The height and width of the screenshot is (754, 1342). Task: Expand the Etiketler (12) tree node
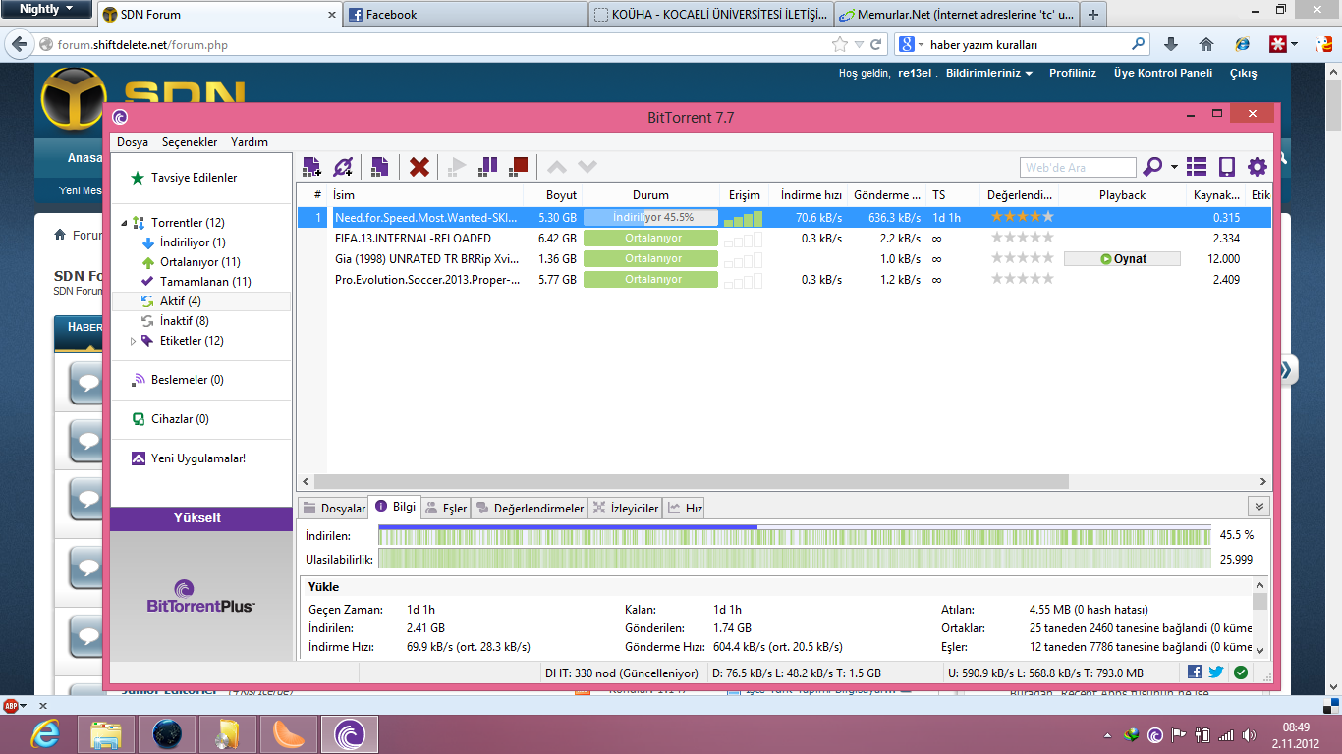(135, 341)
